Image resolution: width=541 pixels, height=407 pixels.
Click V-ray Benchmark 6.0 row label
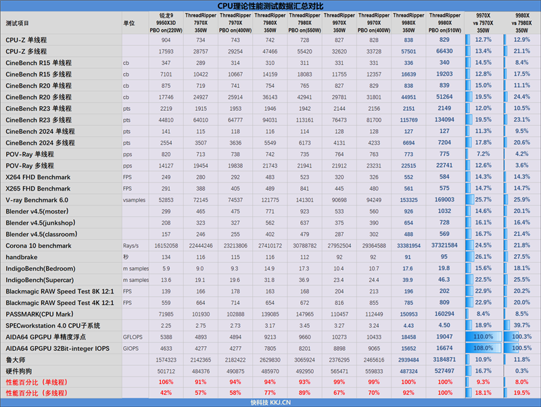coord(37,200)
